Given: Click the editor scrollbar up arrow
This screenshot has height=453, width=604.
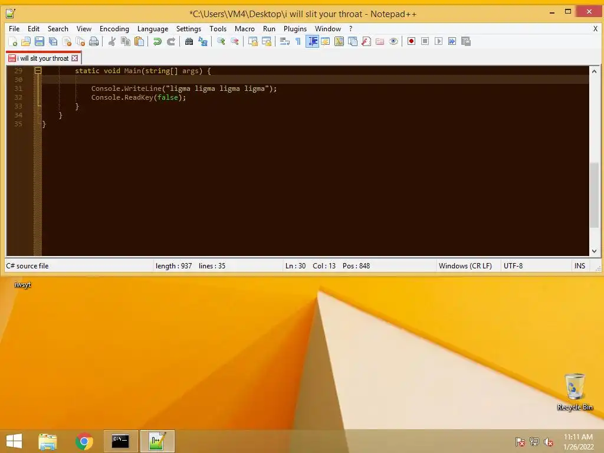Looking at the screenshot, I should pos(594,71).
